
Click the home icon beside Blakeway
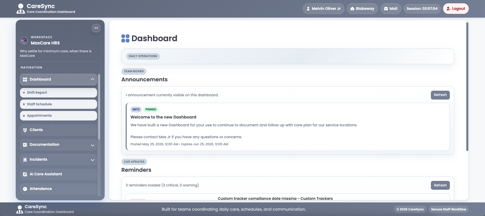pyautogui.click(x=352, y=9)
